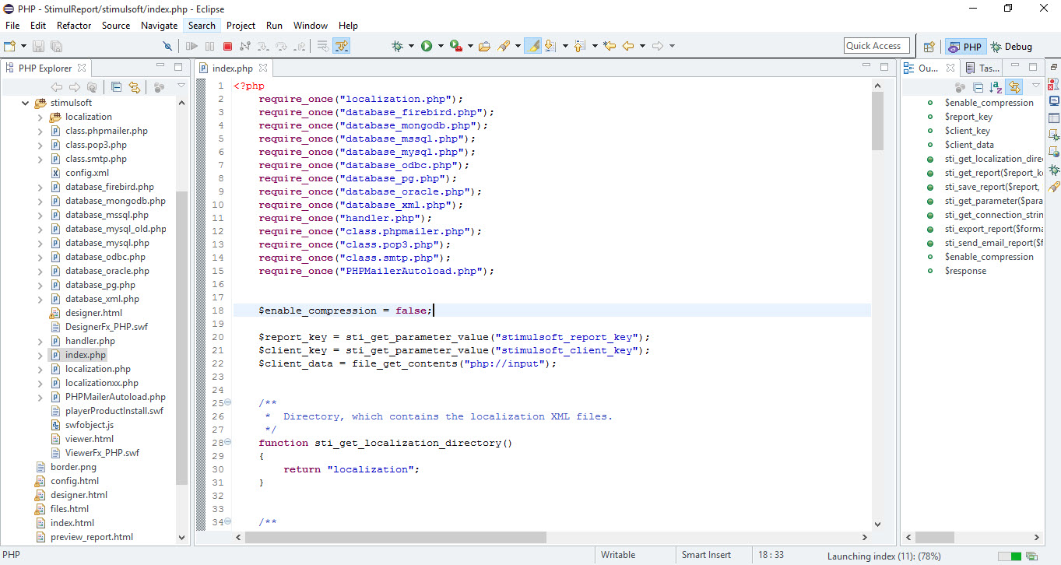The image size is (1061, 565).
Task: Expand handler.php tree node
Action: [x=40, y=341]
